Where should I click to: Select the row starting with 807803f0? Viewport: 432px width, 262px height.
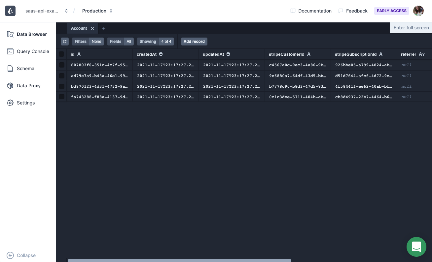click(x=62, y=65)
